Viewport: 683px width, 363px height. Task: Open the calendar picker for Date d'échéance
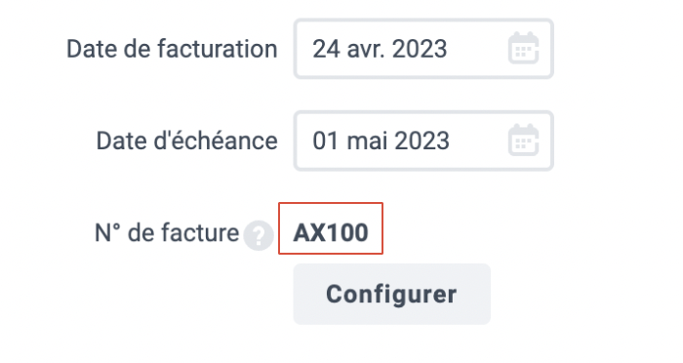(x=524, y=141)
